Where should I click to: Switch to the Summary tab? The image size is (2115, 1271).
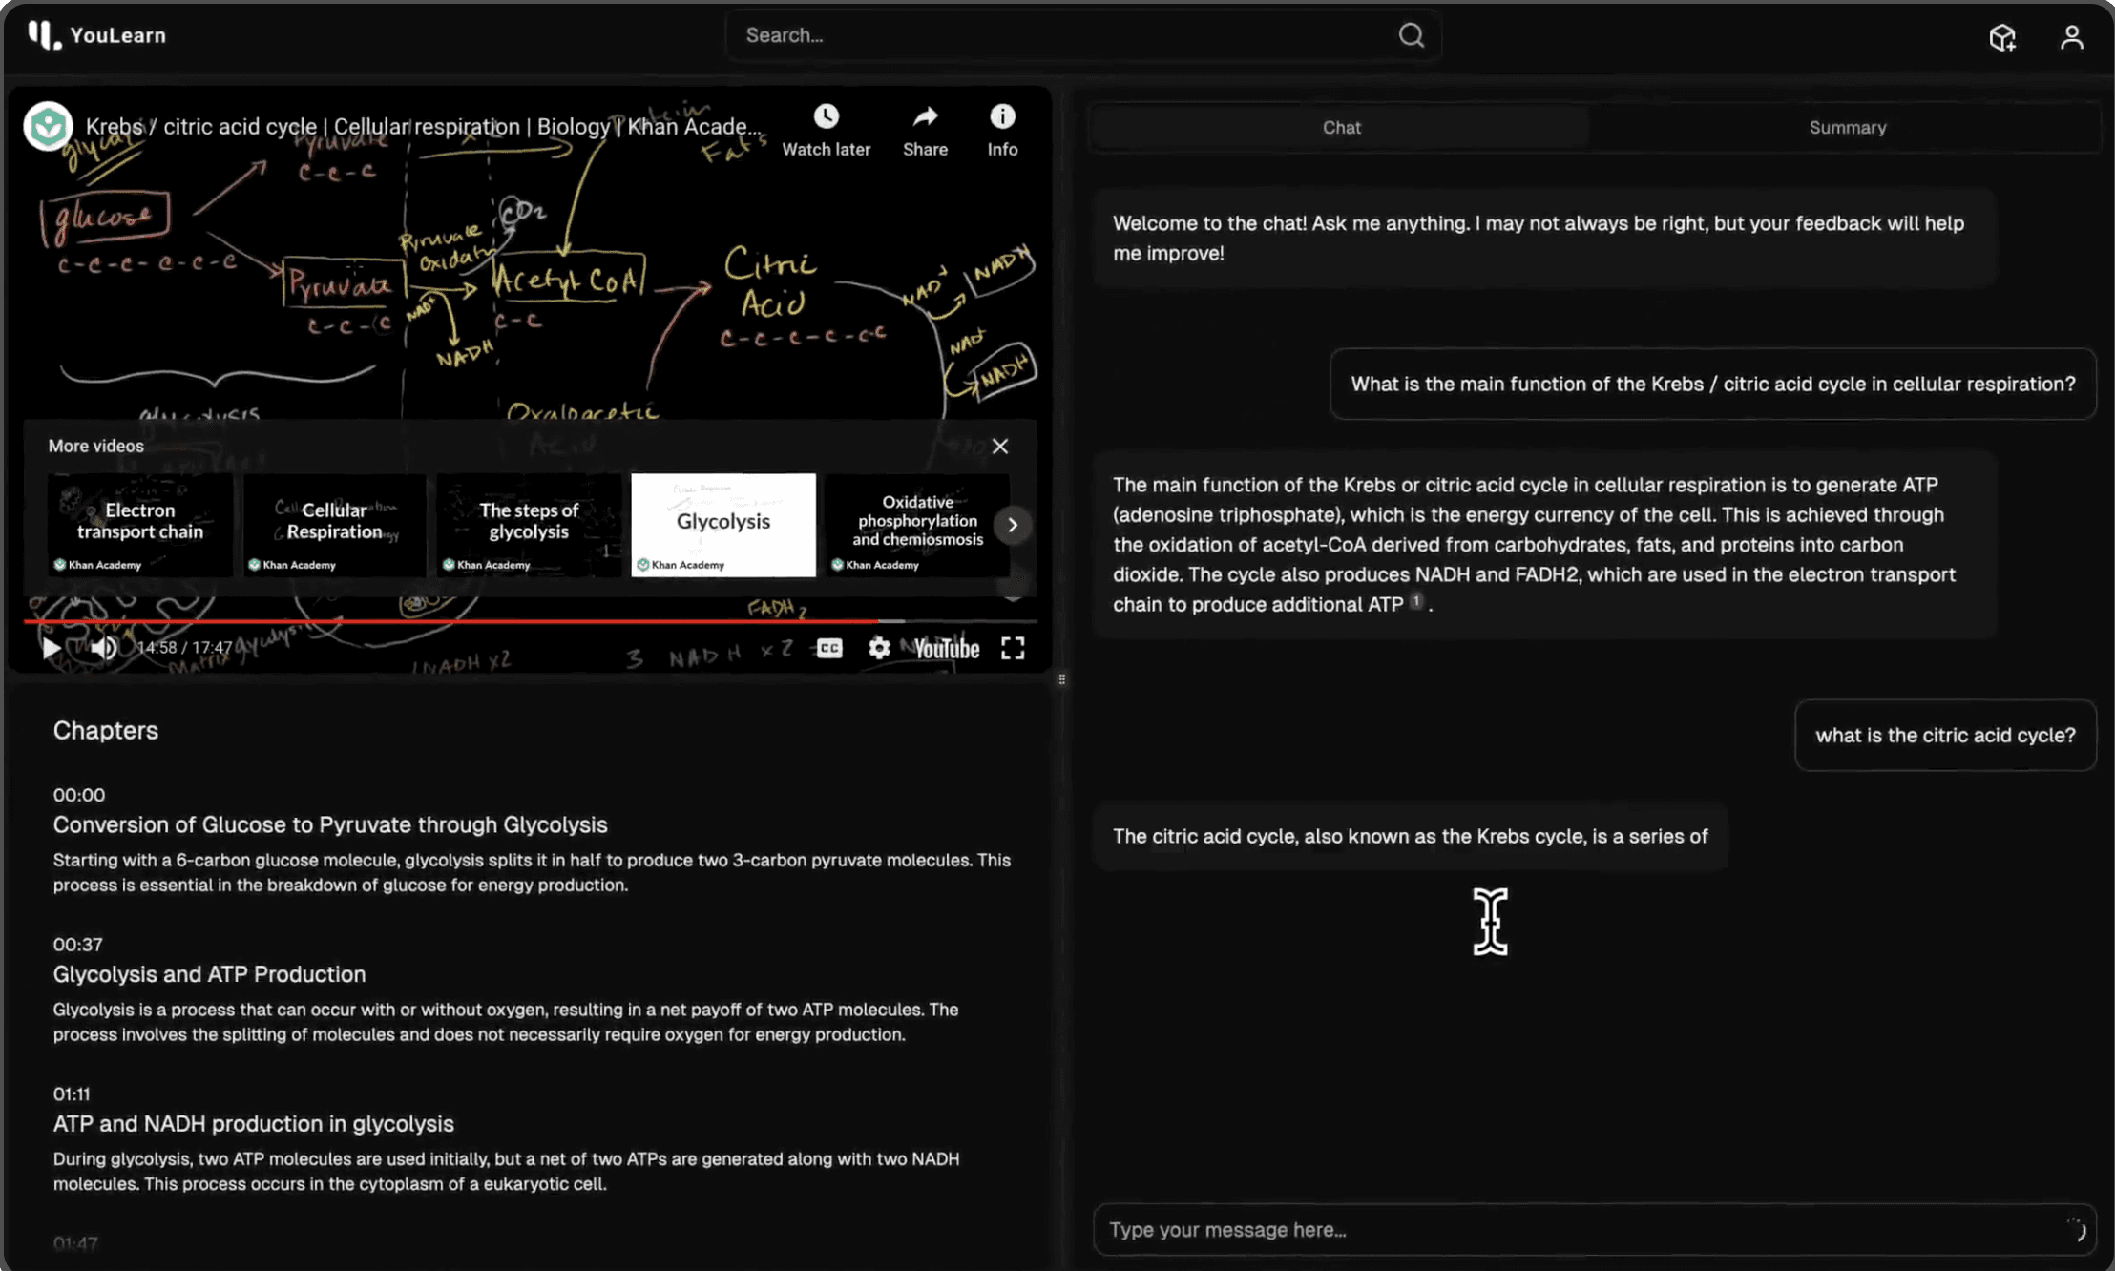(x=1847, y=128)
